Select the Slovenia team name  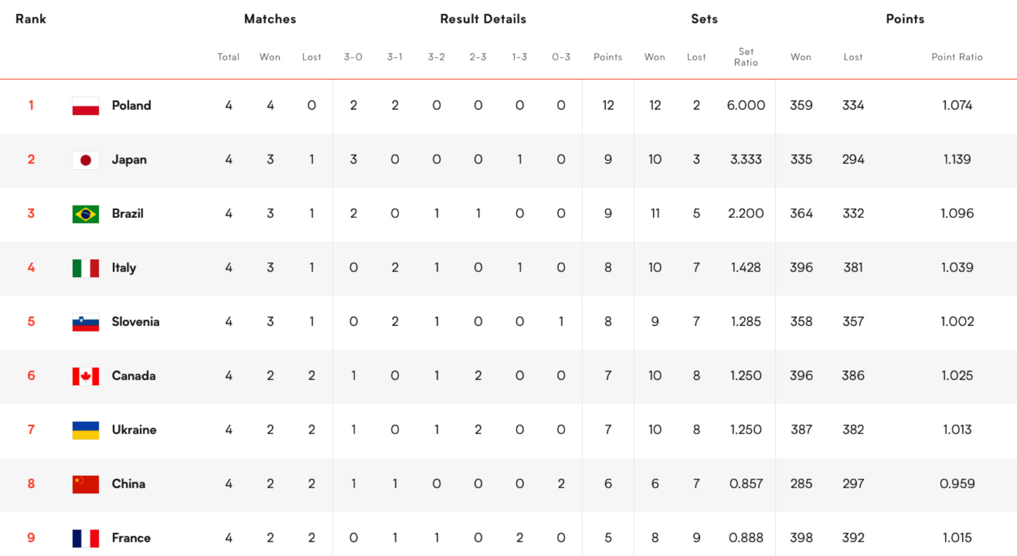136,322
